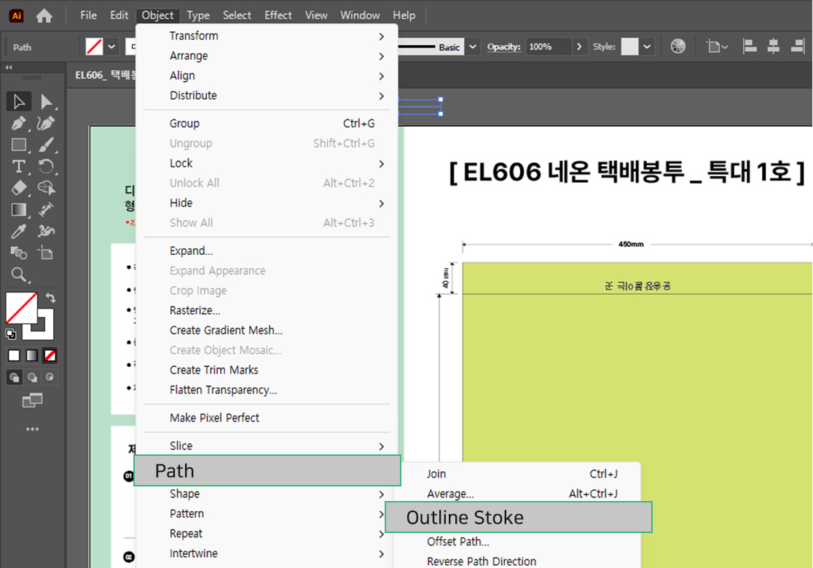Click the graphic Style swatch
The width and height of the screenshot is (813, 568).
point(629,47)
